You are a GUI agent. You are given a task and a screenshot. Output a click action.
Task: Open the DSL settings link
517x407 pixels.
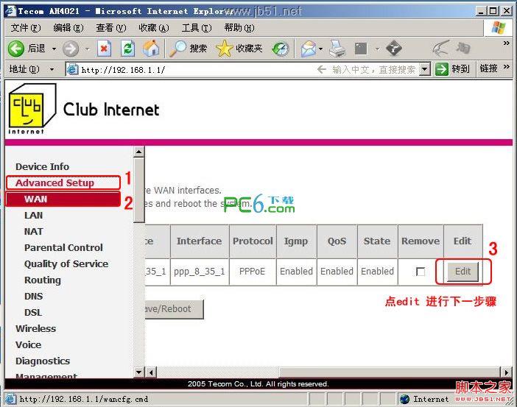33,312
